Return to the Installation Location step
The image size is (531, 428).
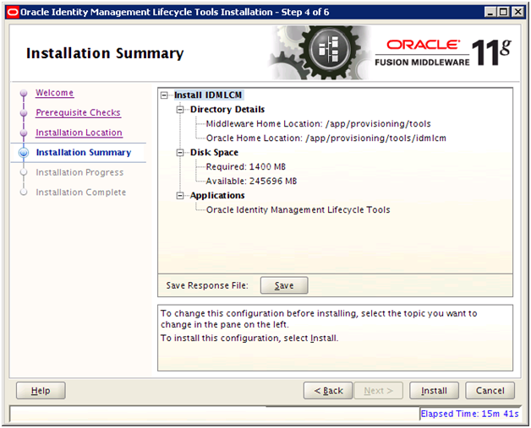click(79, 133)
